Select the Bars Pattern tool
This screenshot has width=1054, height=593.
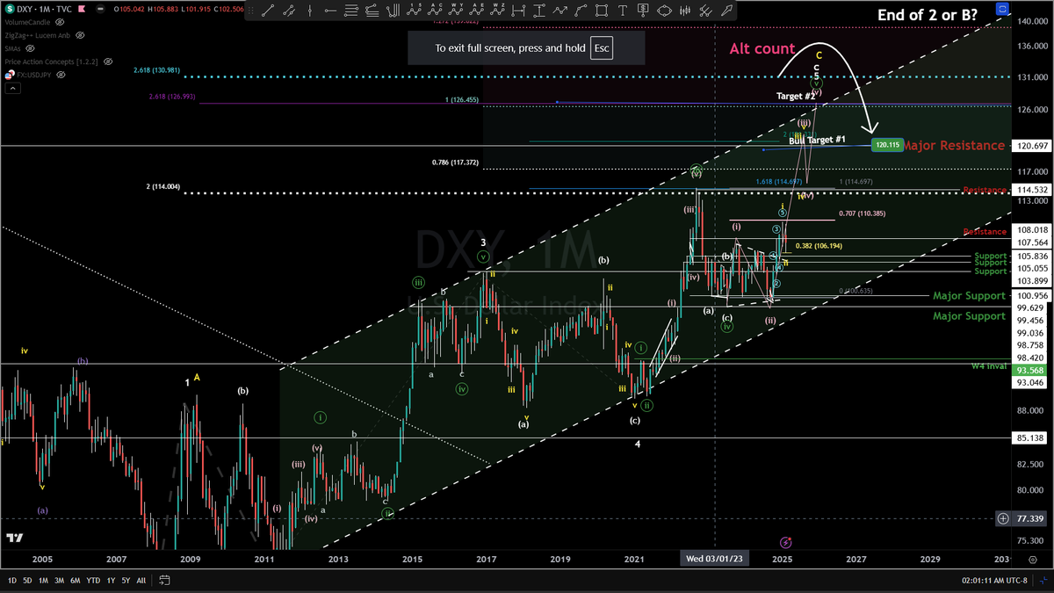685,11
